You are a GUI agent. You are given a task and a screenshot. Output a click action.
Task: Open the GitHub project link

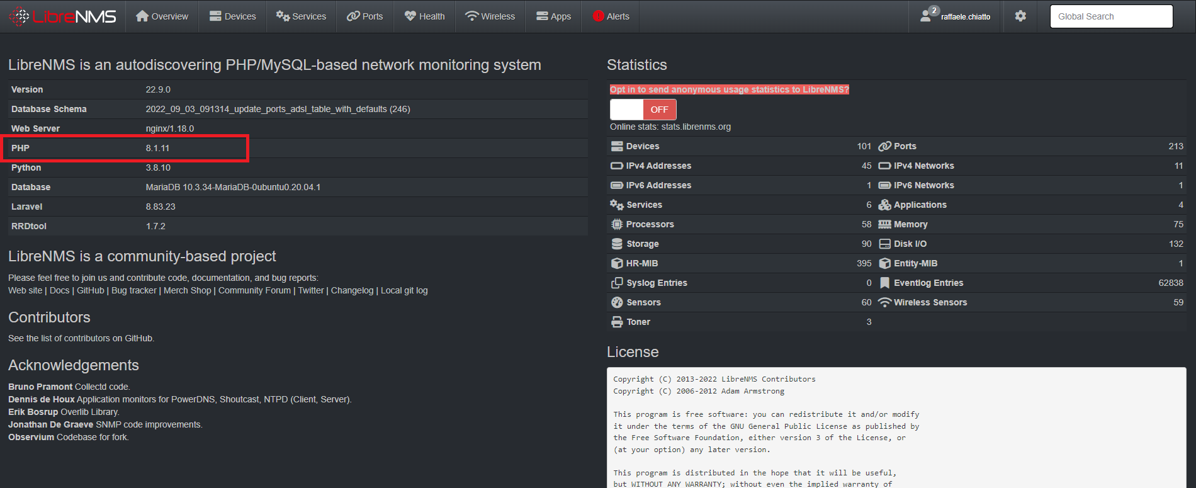pos(91,290)
